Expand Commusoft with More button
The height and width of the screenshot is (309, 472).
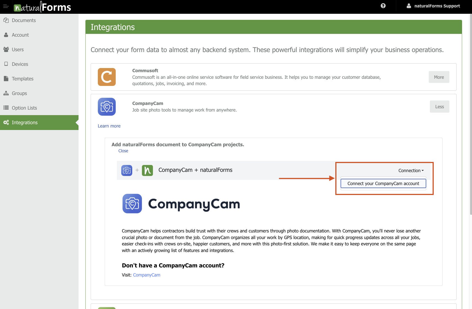pos(439,77)
